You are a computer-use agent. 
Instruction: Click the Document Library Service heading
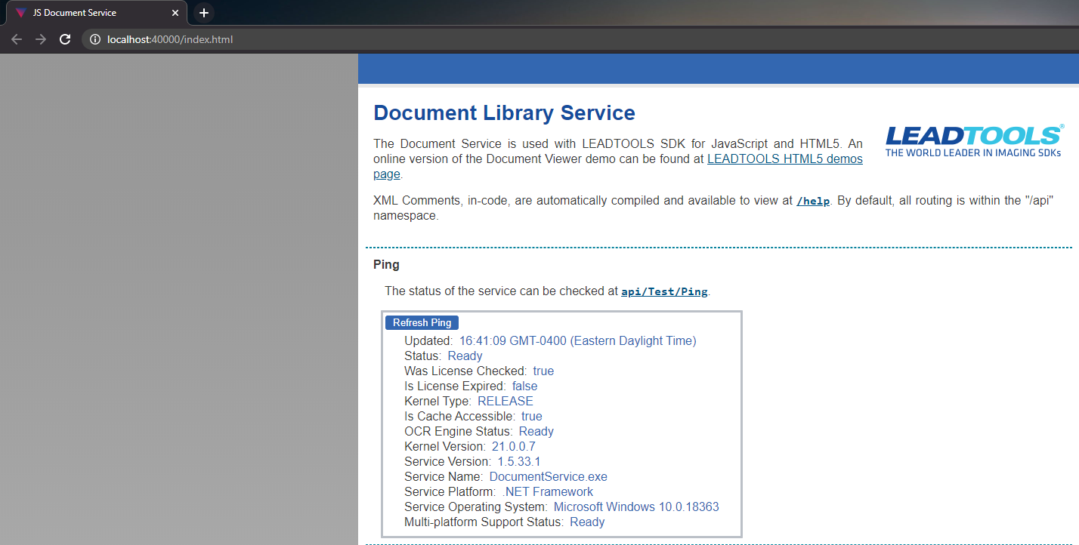tap(504, 113)
